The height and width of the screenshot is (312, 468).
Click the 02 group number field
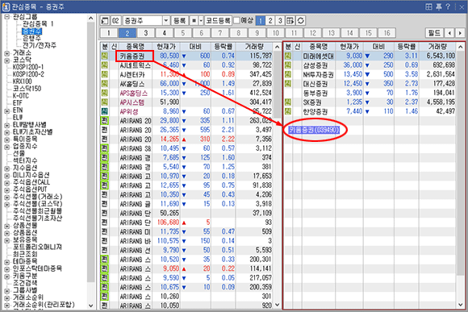115,21
